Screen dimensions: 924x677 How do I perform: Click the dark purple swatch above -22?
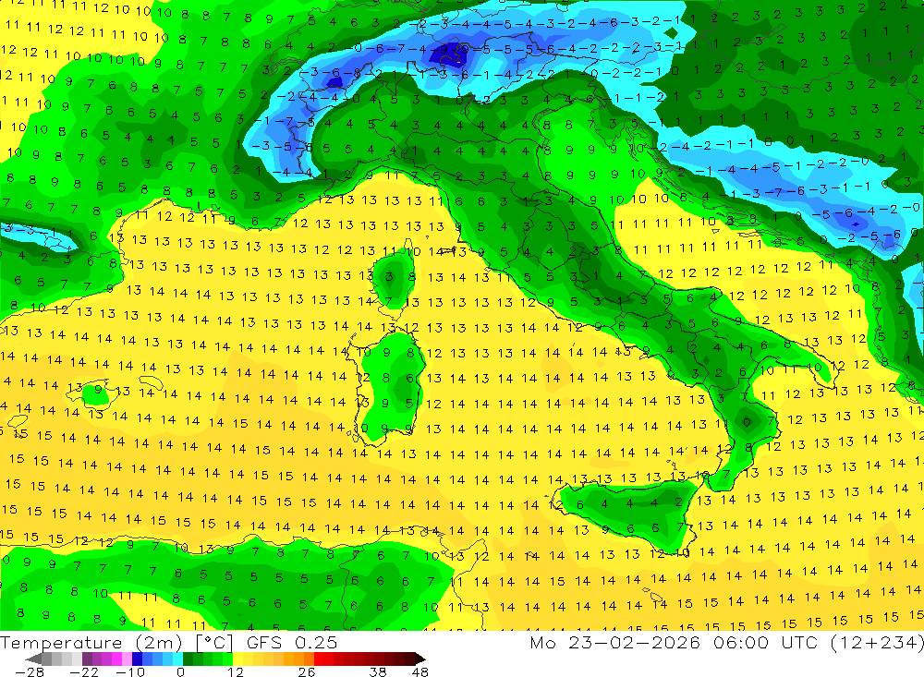coord(87,659)
